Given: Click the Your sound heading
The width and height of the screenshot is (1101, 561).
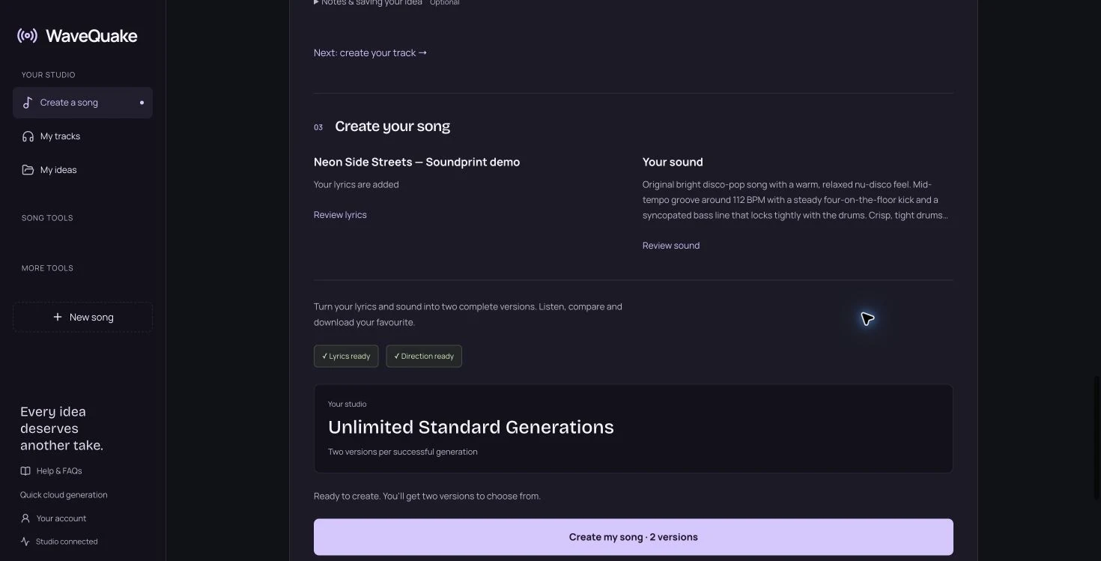Looking at the screenshot, I should tap(673, 162).
